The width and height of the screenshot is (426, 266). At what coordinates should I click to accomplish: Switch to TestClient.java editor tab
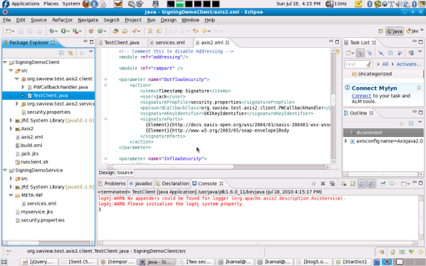[x=122, y=43]
